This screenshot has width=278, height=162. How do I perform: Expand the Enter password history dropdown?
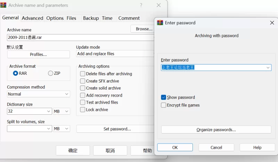(x=268, y=67)
